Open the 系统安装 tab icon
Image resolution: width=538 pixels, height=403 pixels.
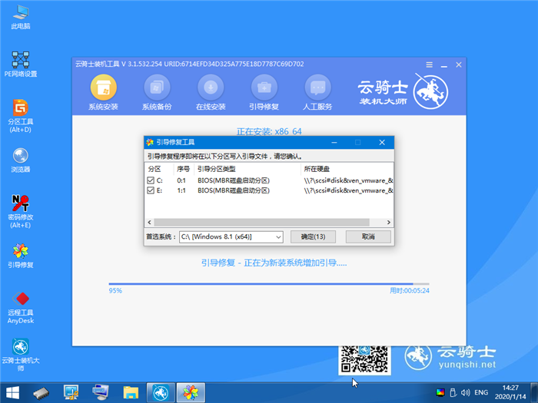click(103, 87)
